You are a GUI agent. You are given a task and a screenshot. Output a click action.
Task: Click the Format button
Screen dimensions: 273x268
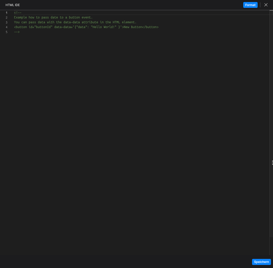click(250, 5)
